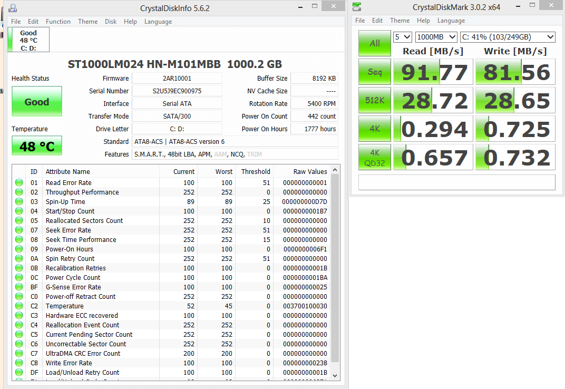The height and width of the screenshot is (389, 565).
Task: Start the 4K QD32 benchmark test
Action: click(x=375, y=157)
